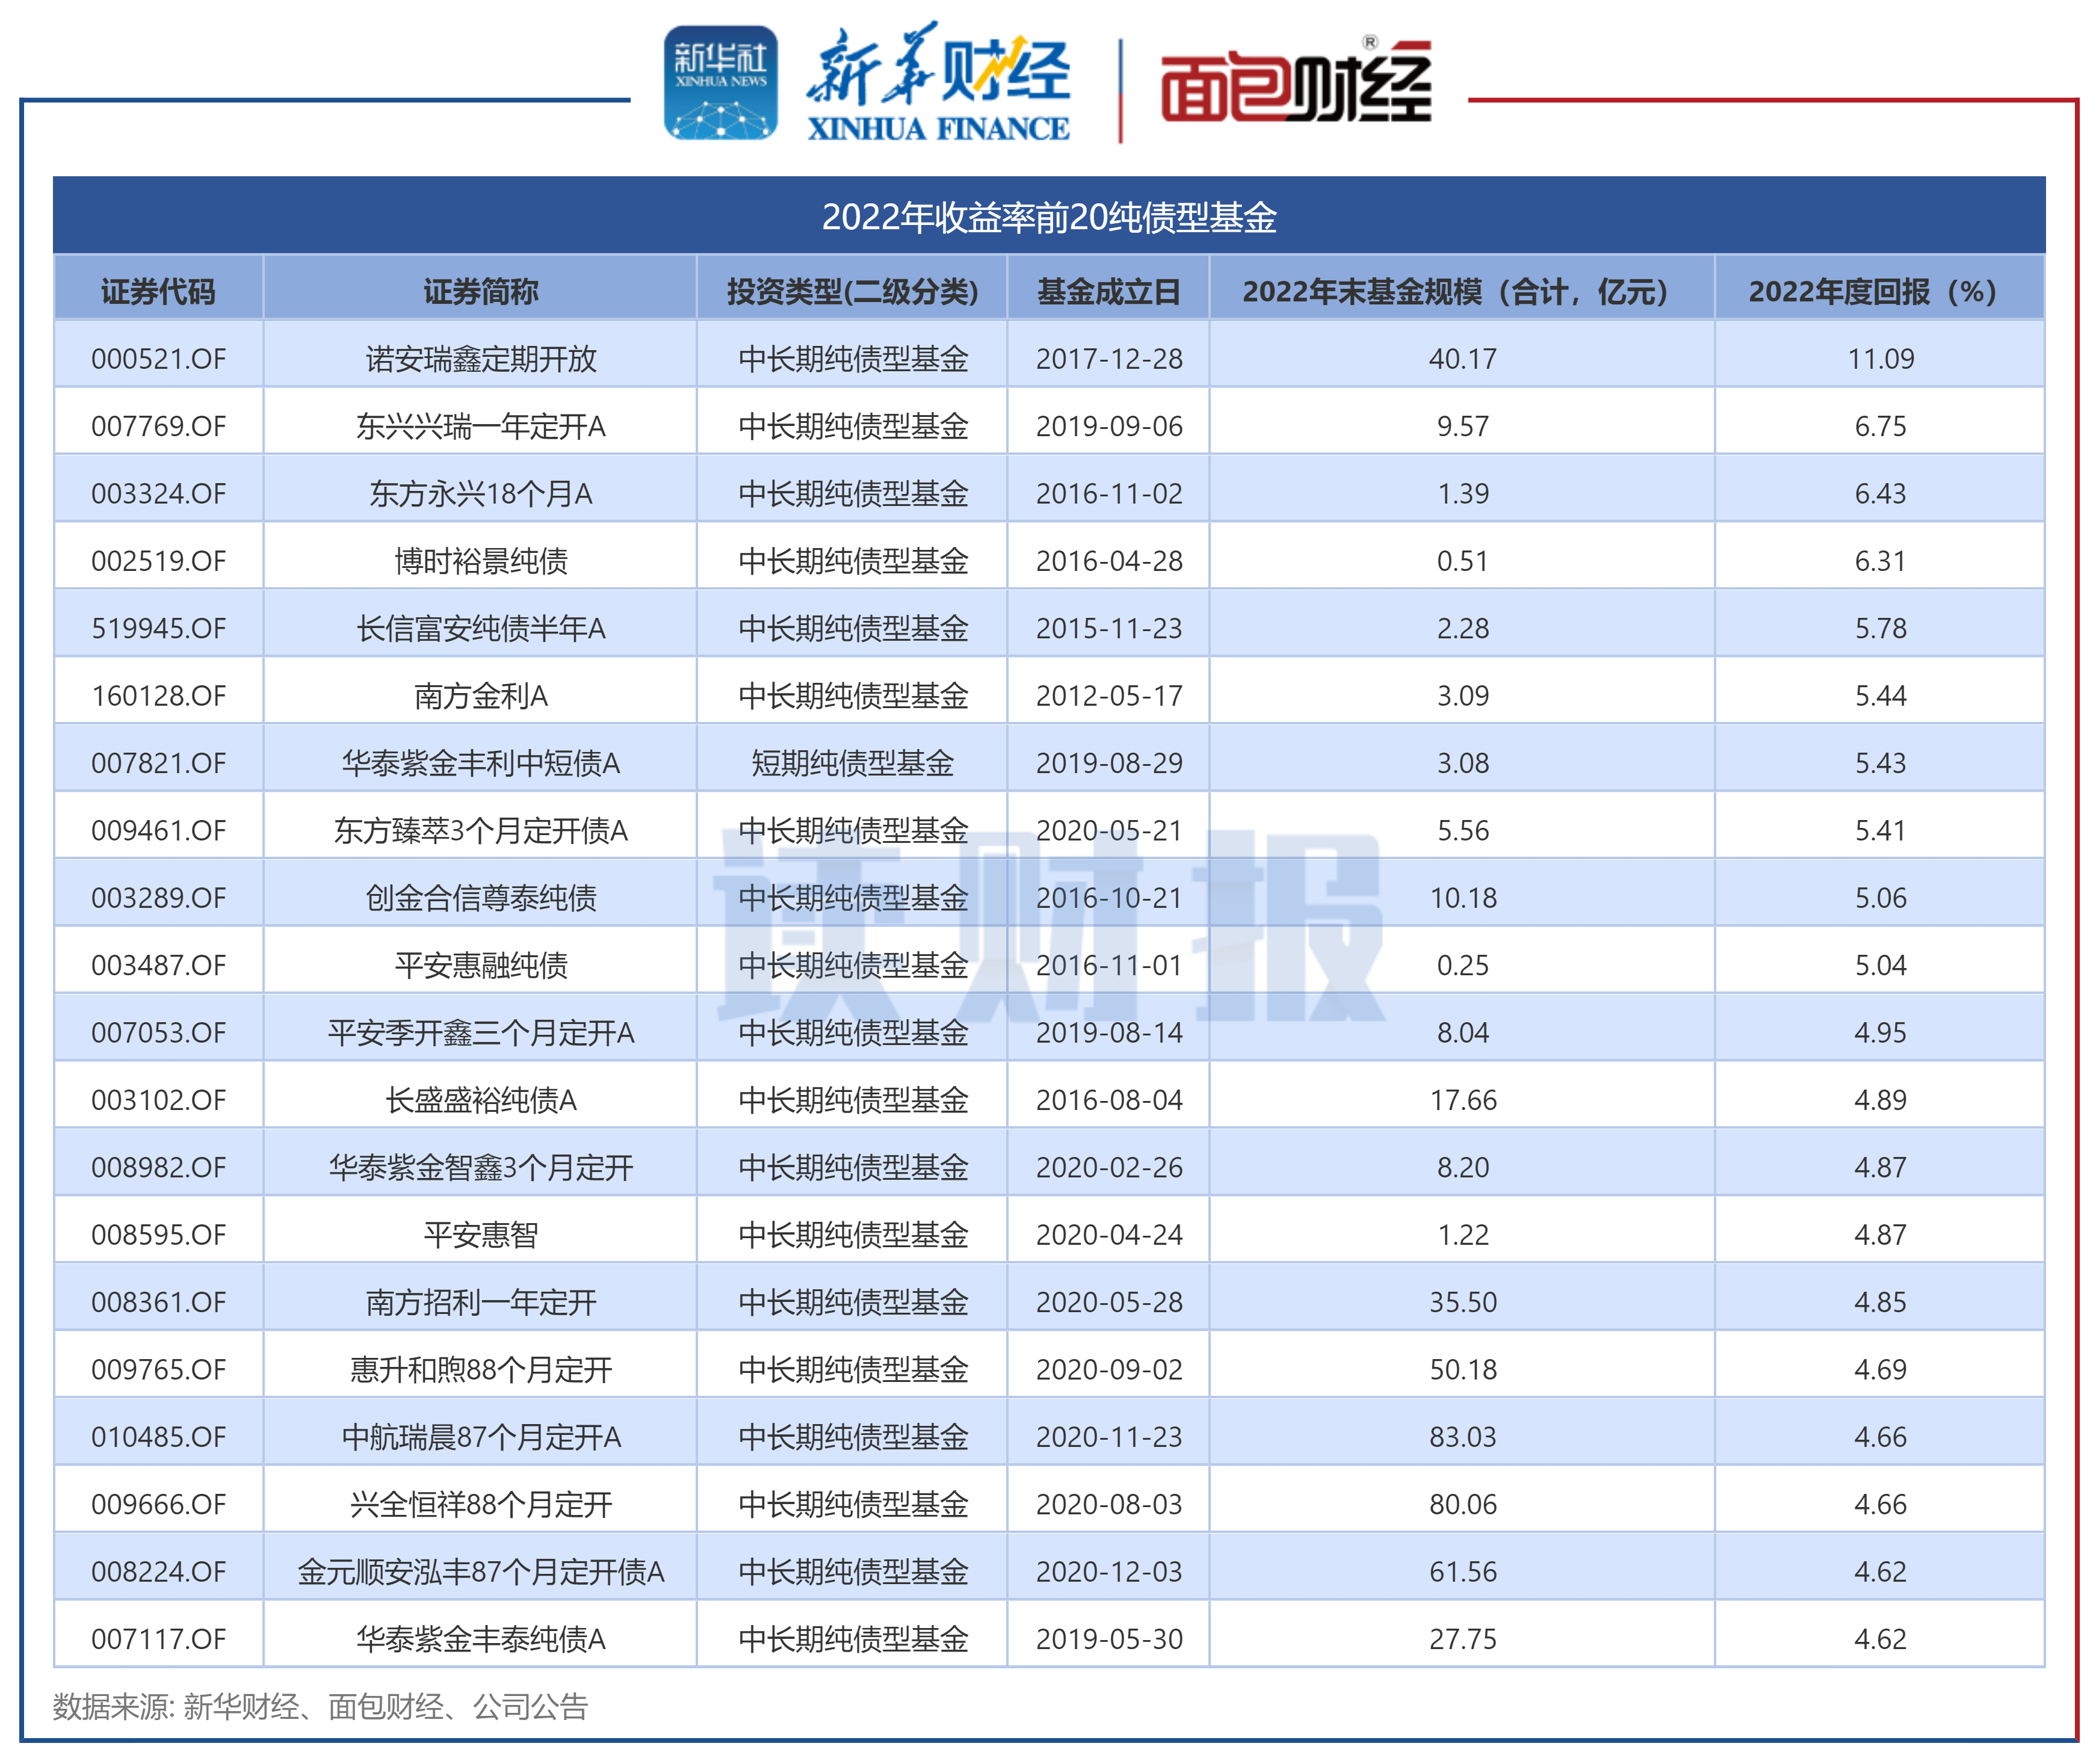This screenshot has width=2099, height=1764.
Task: Select the 83.03 fund size cell
Action: click(1462, 1437)
